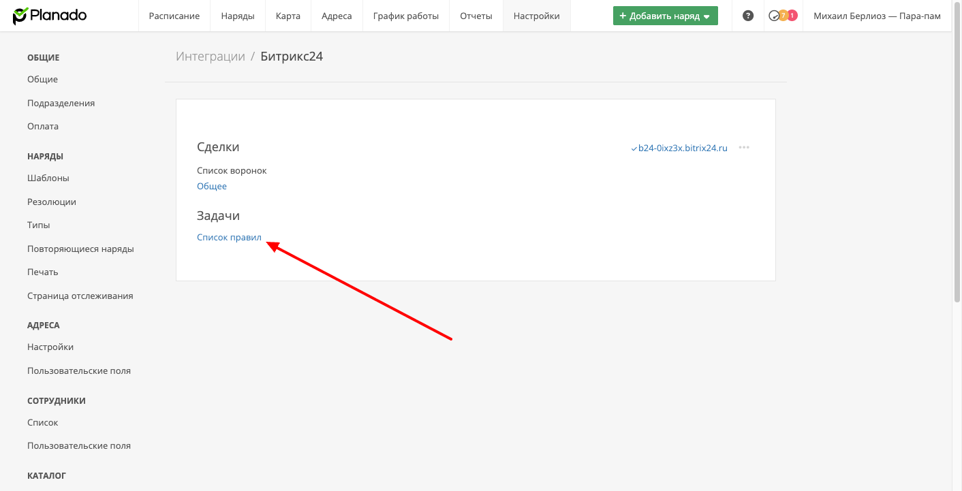This screenshot has width=962, height=491.
Task: Open the График работы tab
Action: pos(406,16)
